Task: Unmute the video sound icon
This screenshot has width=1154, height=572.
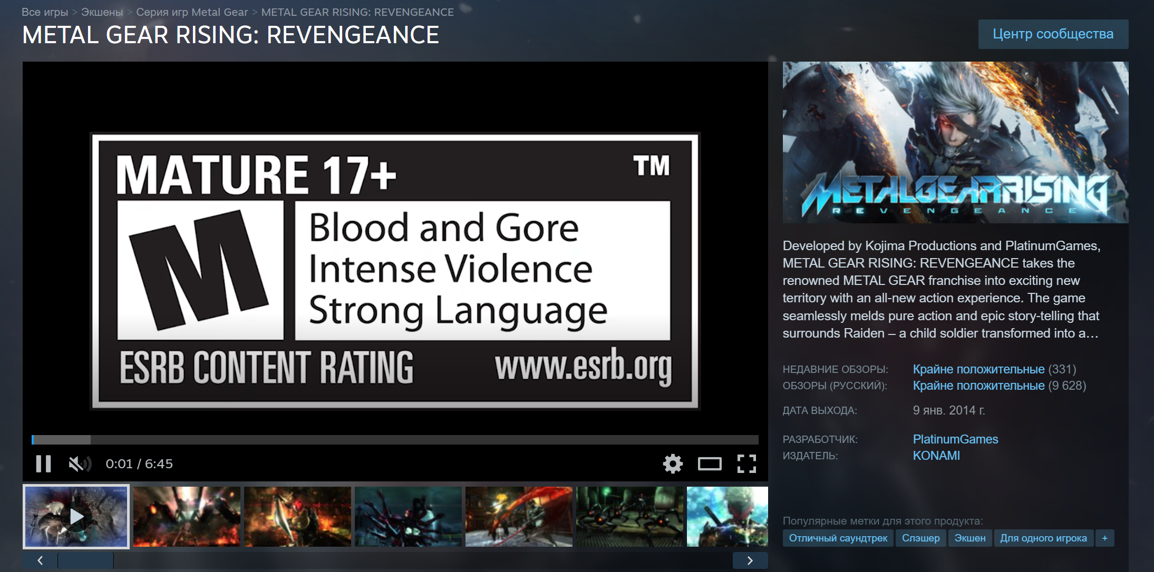Action: tap(80, 463)
